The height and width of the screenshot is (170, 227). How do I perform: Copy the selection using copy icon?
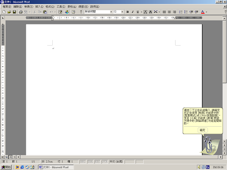[40, 12]
